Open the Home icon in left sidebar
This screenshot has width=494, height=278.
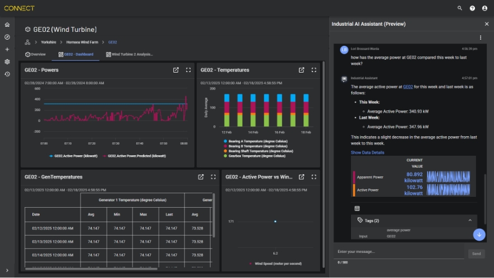[x=7, y=25]
